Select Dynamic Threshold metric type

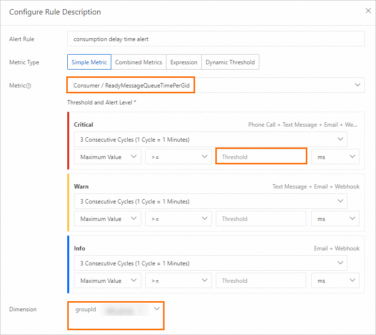pos(230,62)
